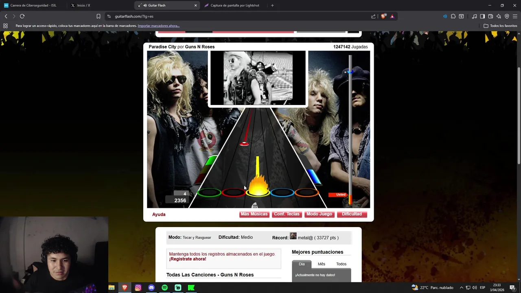The height and width of the screenshot is (293, 521).
Task: Expand the system tray hidden icons chevron
Action: [x=461, y=288]
